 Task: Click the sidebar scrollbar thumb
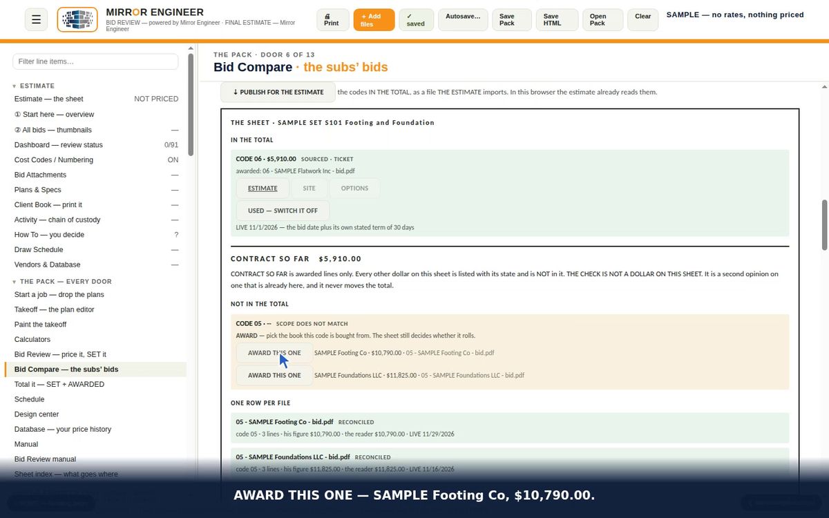coord(191,105)
